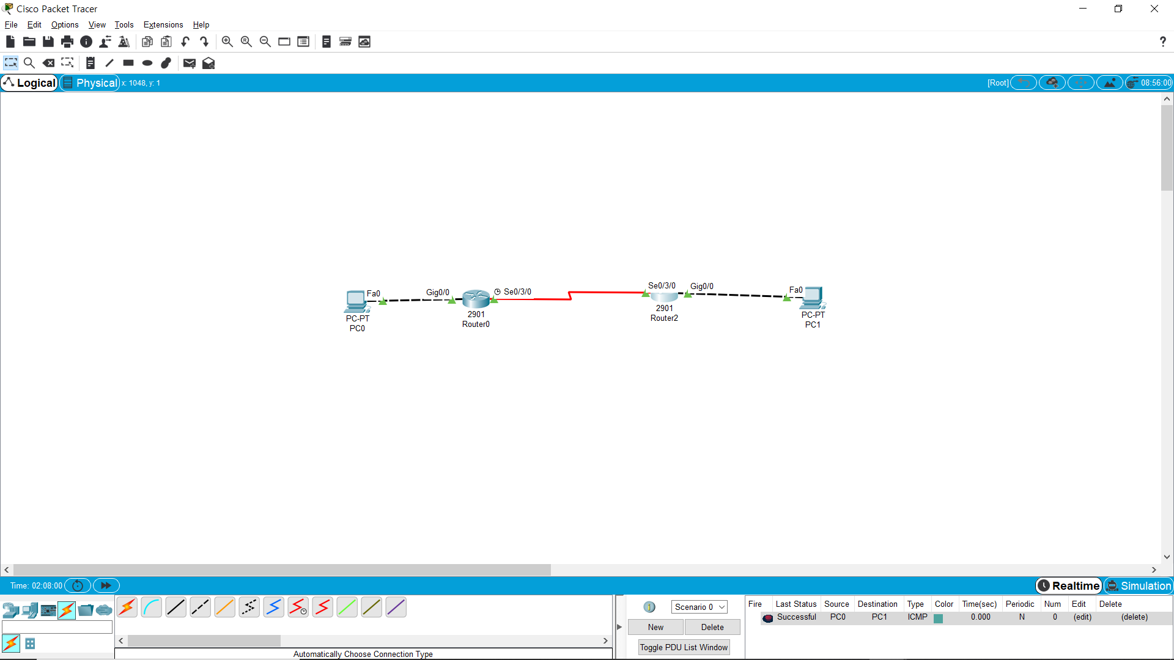This screenshot has height=660, width=1174.
Task: Open the Extensions menu
Action: pyautogui.click(x=163, y=24)
